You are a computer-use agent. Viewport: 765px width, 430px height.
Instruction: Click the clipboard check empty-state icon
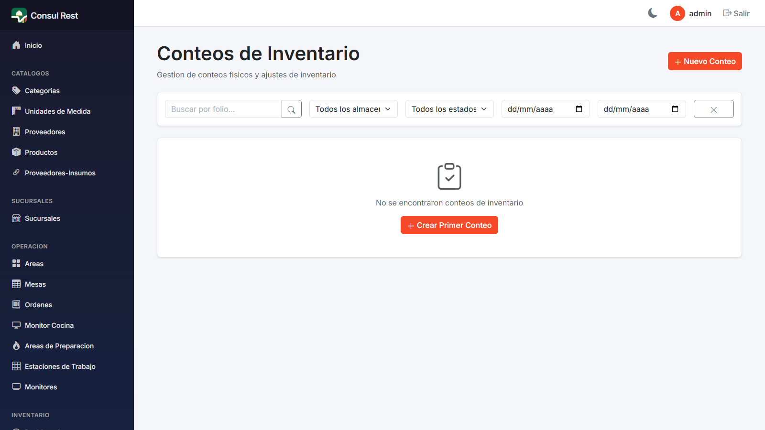[449, 176]
